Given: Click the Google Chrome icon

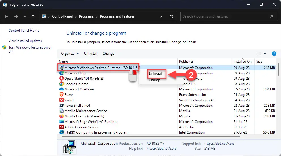Looking at the screenshot, I should (x=62, y=84).
